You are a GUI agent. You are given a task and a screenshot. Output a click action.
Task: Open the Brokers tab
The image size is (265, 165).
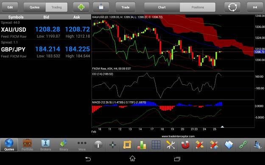(45, 145)
